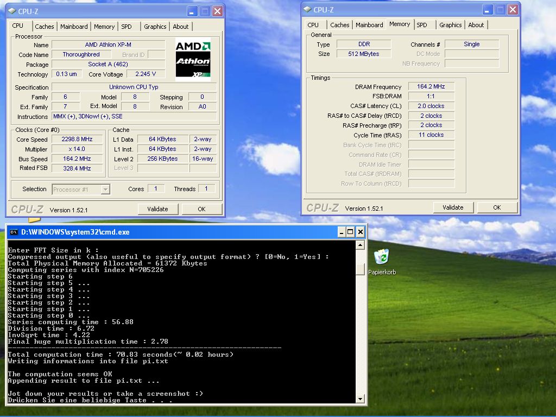
Task: Click the Instructions field MMX (+), 3DNow! (+), SSE
Action: click(x=134, y=116)
